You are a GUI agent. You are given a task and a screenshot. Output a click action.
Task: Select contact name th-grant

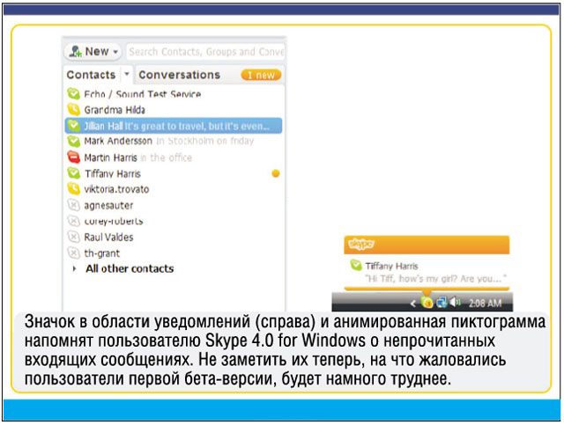tap(102, 253)
